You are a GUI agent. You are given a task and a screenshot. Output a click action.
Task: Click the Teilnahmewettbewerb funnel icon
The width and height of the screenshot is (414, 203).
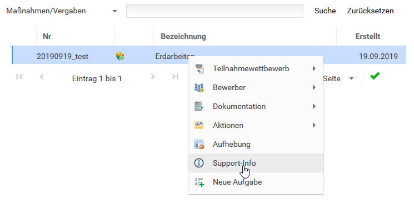click(x=199, y=69)
